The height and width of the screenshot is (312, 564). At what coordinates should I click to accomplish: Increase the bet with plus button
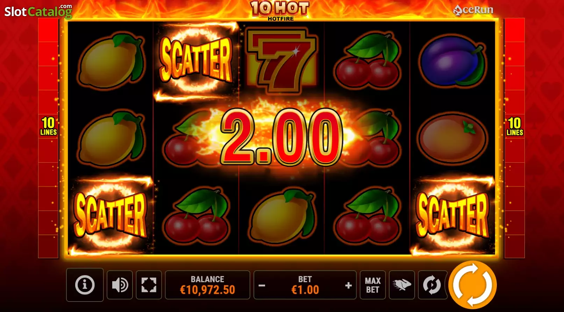348,285
